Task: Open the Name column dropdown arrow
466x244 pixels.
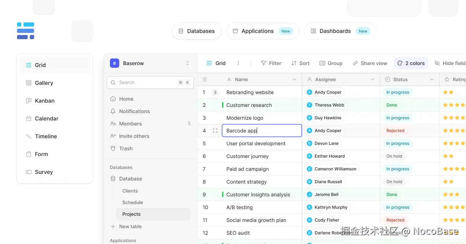Action: (294, 80)
